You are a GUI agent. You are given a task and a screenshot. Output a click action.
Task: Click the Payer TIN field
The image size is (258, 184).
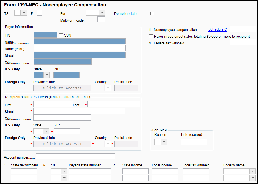tap(45, 35)
